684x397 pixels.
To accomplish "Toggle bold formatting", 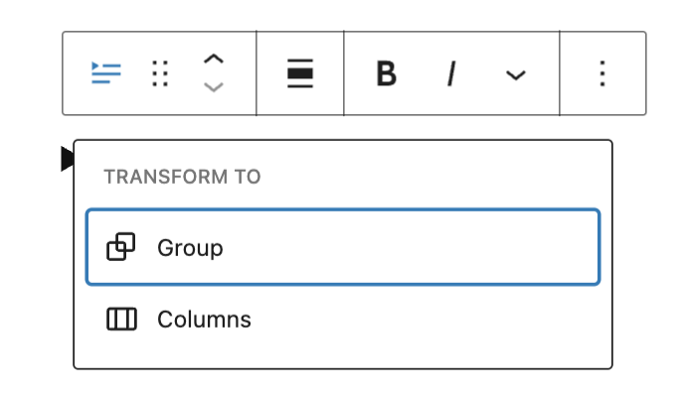I will tap(387, 73).
